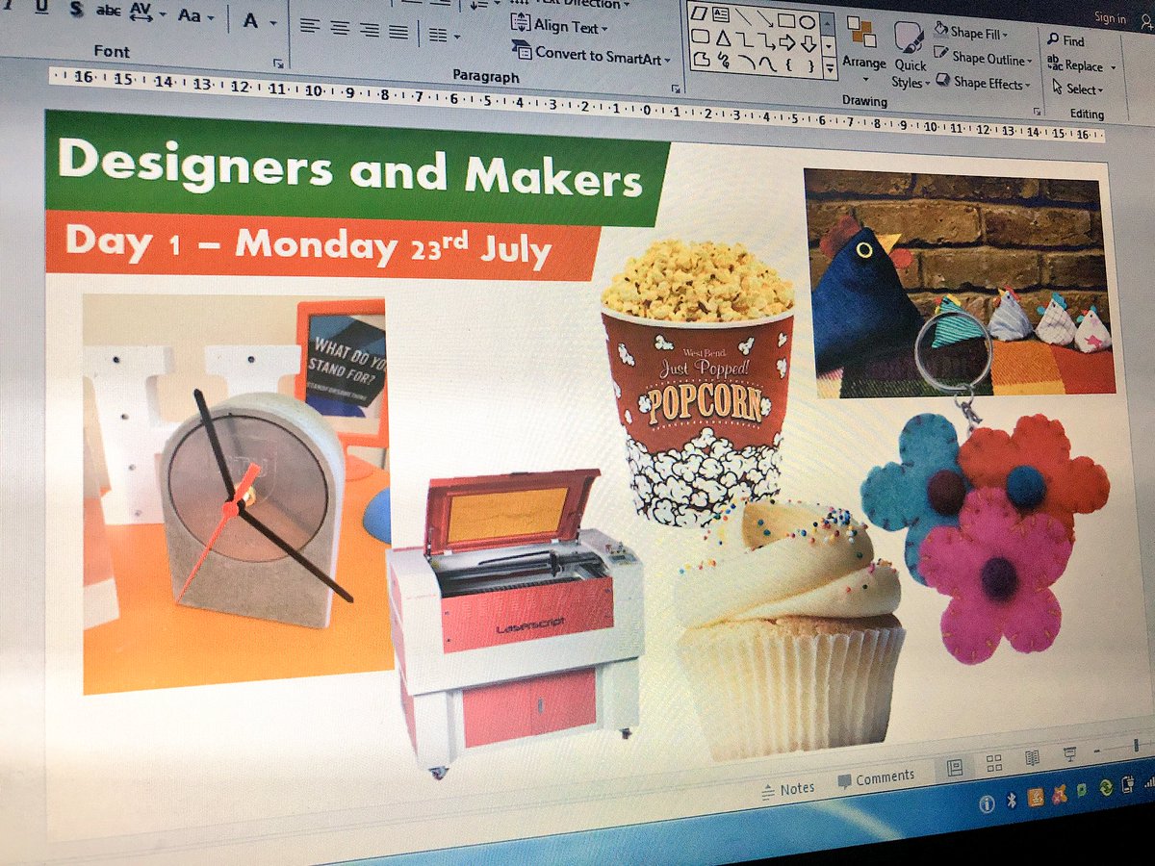
Task: Open Quick Styles gallery
Action: click(910, 56)
